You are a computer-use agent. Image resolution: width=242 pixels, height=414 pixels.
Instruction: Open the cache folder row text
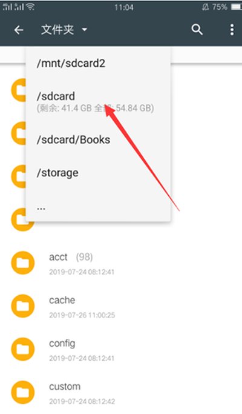[62, 300]
